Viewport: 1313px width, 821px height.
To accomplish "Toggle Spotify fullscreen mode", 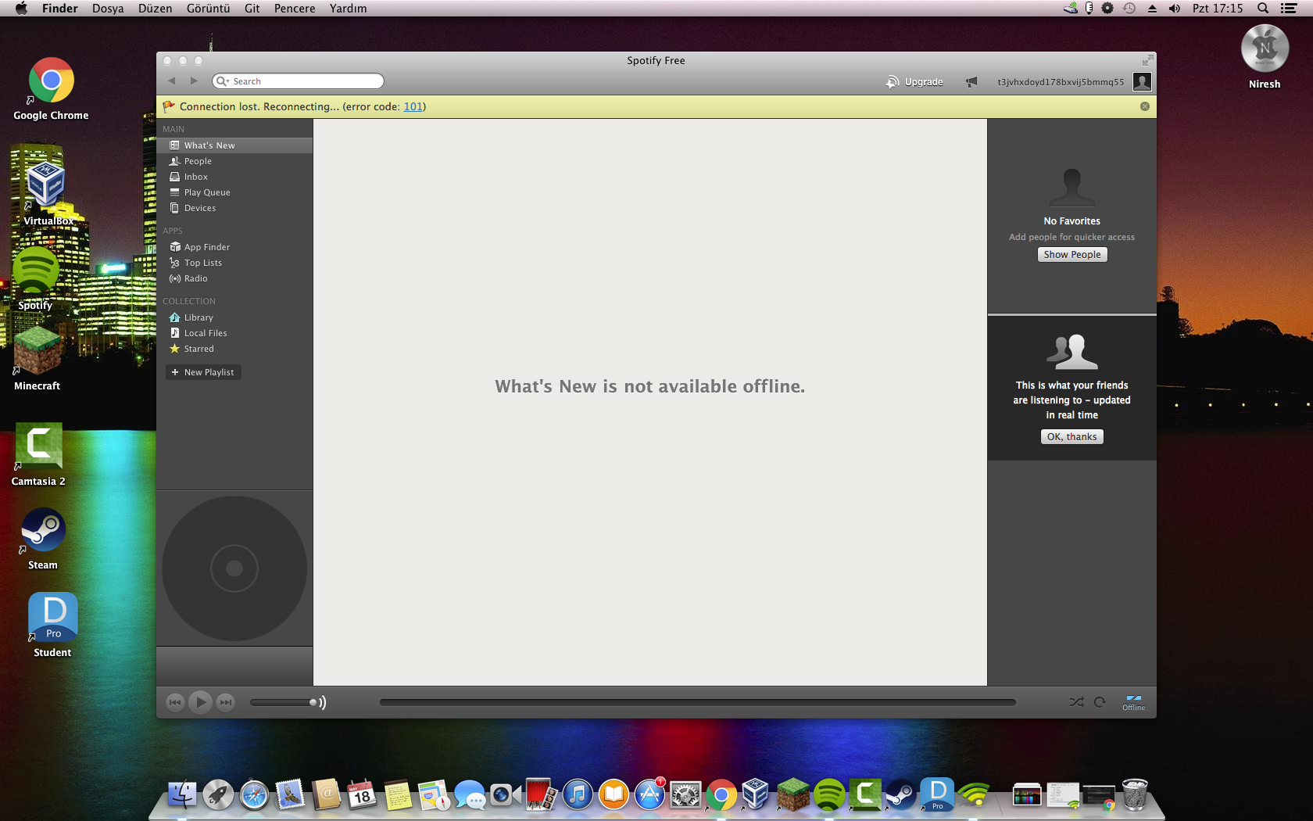I will point(1147,60).
